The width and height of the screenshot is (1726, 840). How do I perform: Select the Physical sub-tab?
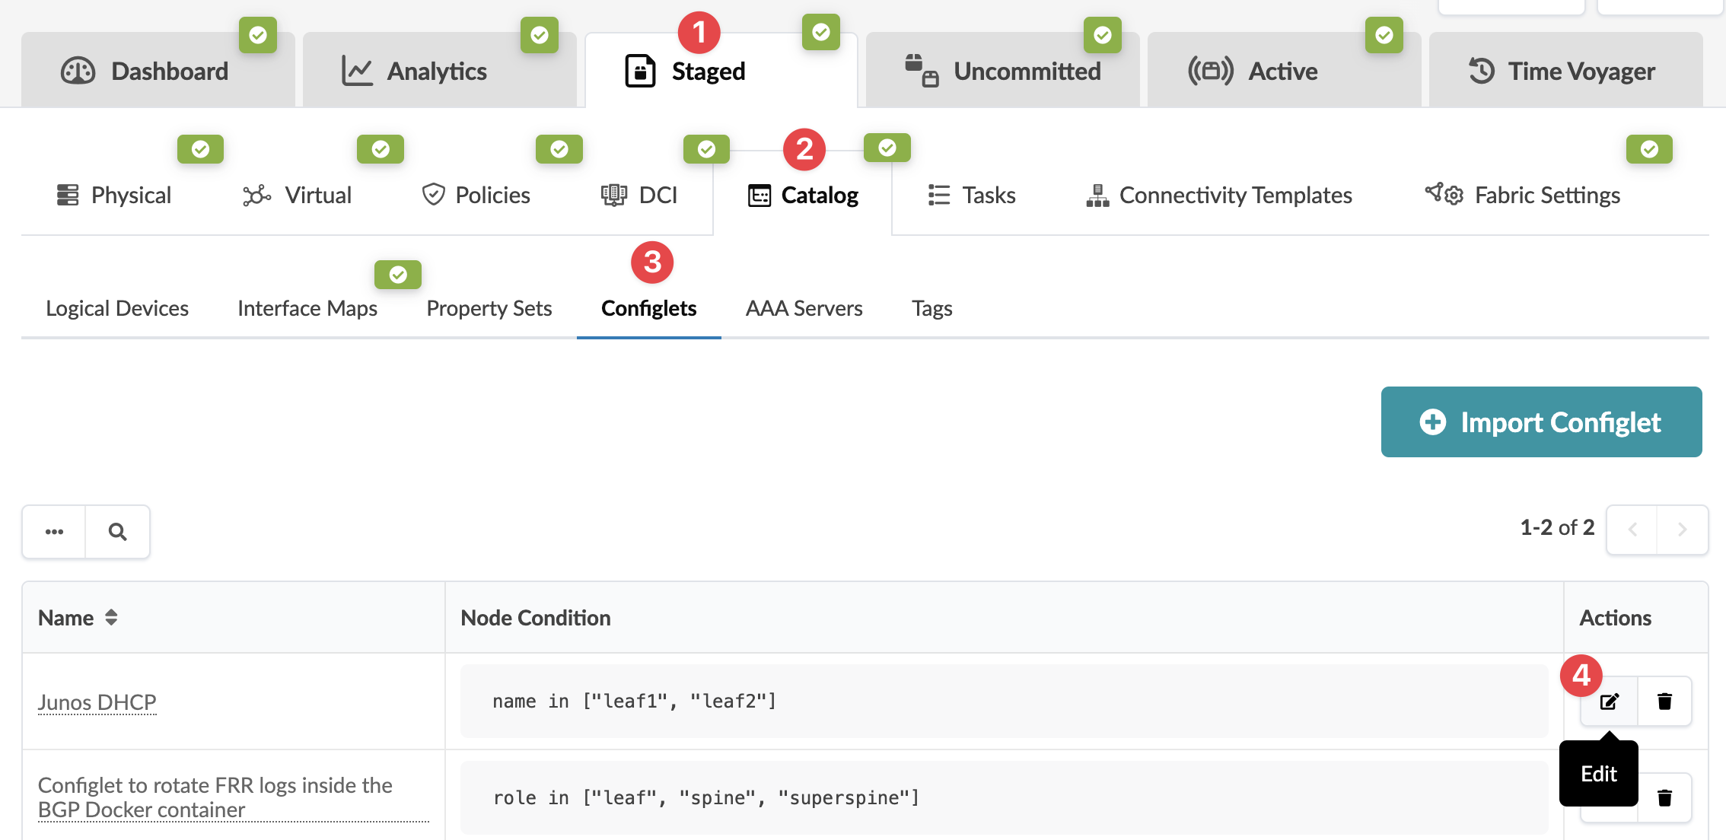coord(114,196)
